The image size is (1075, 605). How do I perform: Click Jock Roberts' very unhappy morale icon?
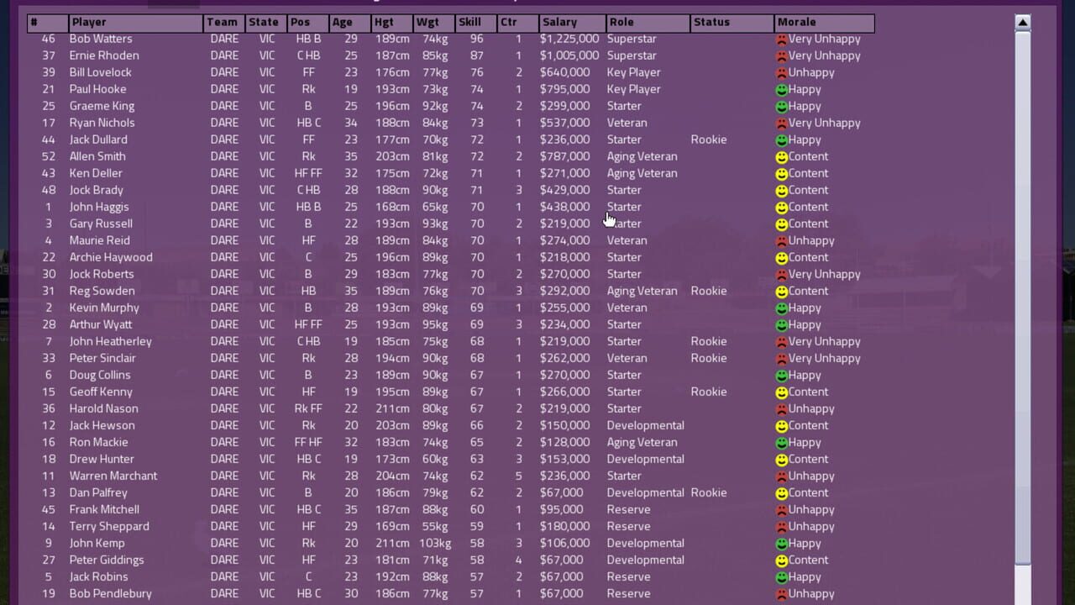point(782,274)
